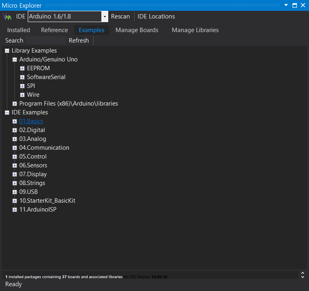Click the status panel scroll down arrow

(303, 277)
